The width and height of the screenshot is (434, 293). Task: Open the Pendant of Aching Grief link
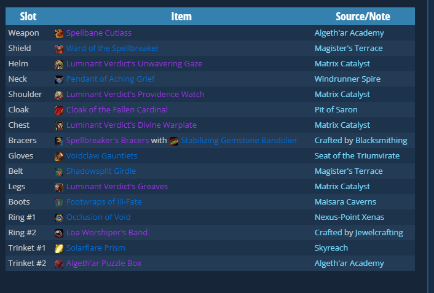[x=111, y=79]
